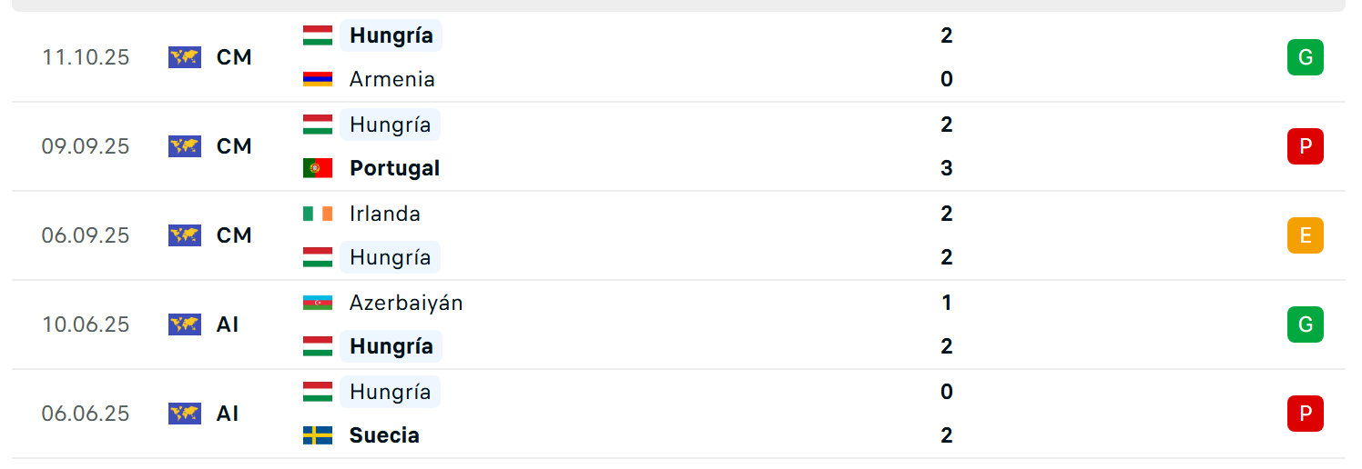1362x469 pixels.
Task: Click green G badge for Armenia match
Action: point(1305,57)
